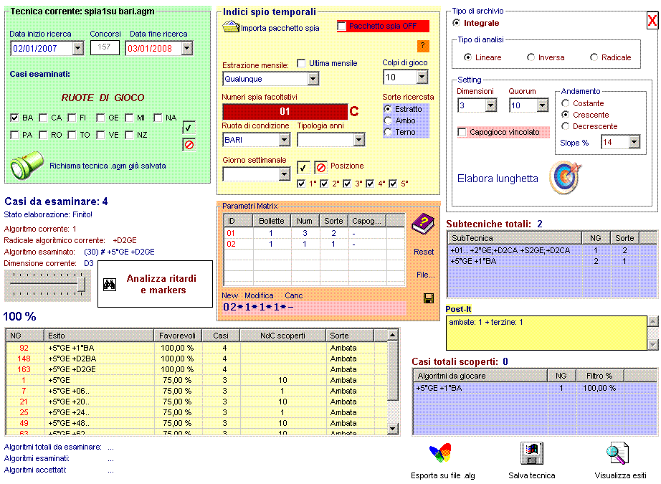Screen dimensions: 661x484
Task: Open Colpi di gioco dropdown
Action: pos(422,77)
